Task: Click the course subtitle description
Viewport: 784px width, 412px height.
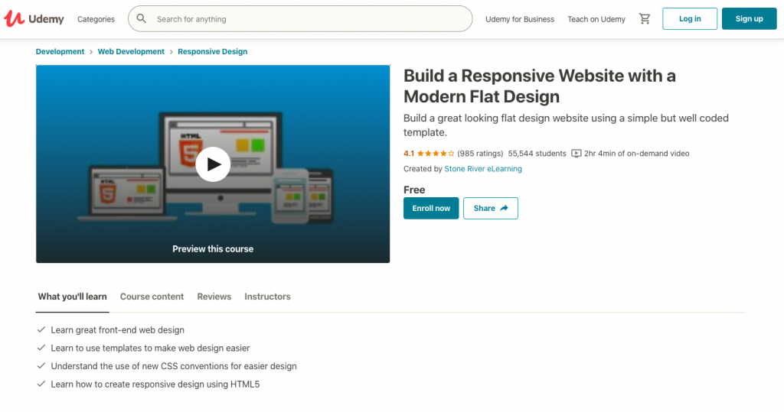Action: 566,125
